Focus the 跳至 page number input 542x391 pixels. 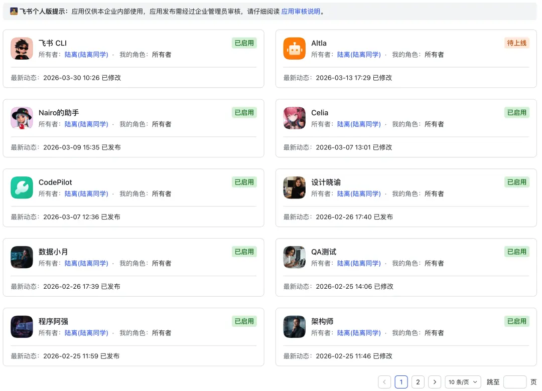click(515, 382)
